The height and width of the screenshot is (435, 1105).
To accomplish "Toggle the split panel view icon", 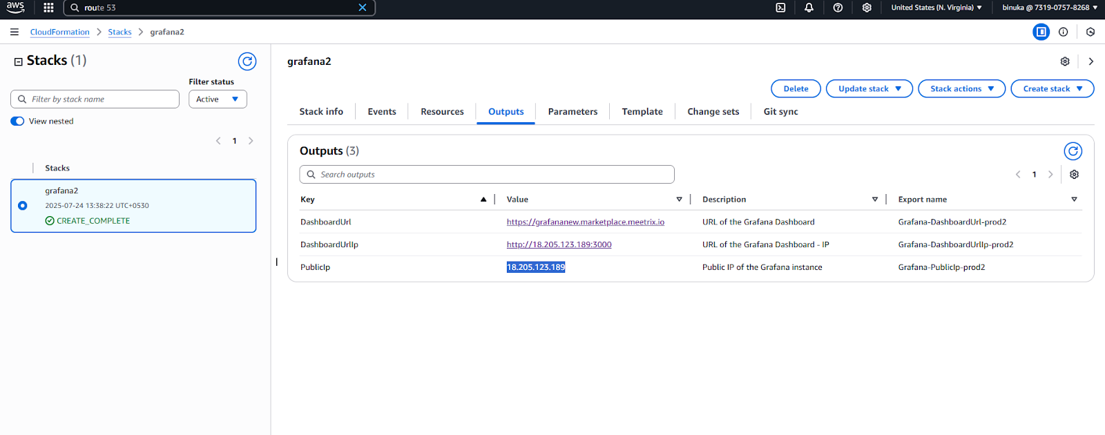I will point(1041,32).
